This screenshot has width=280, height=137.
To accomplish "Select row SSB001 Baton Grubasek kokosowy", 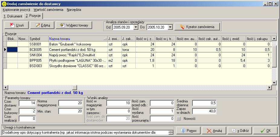I will [137, 44].
